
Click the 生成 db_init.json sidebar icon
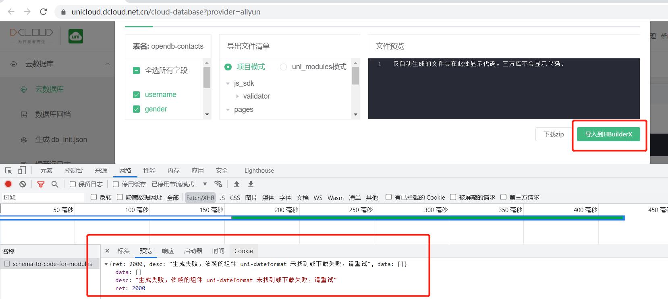[24, 140]
